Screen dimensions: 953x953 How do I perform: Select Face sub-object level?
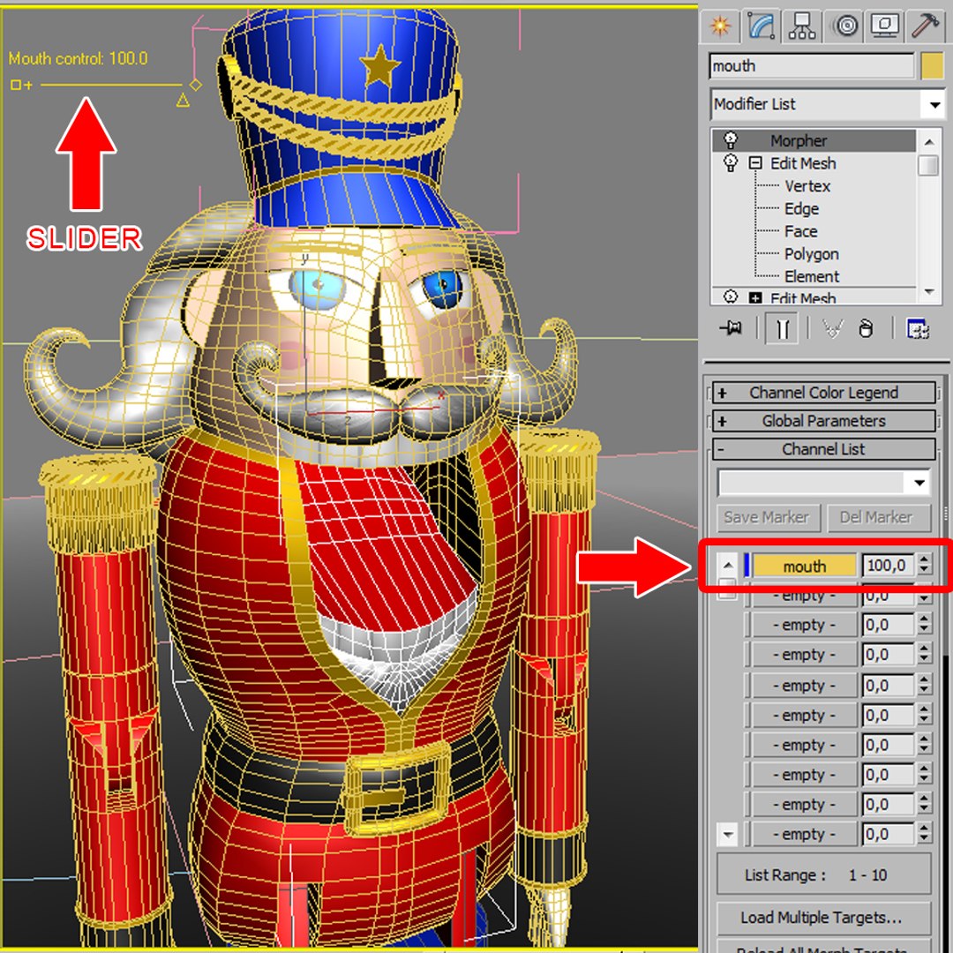point(801,231)
